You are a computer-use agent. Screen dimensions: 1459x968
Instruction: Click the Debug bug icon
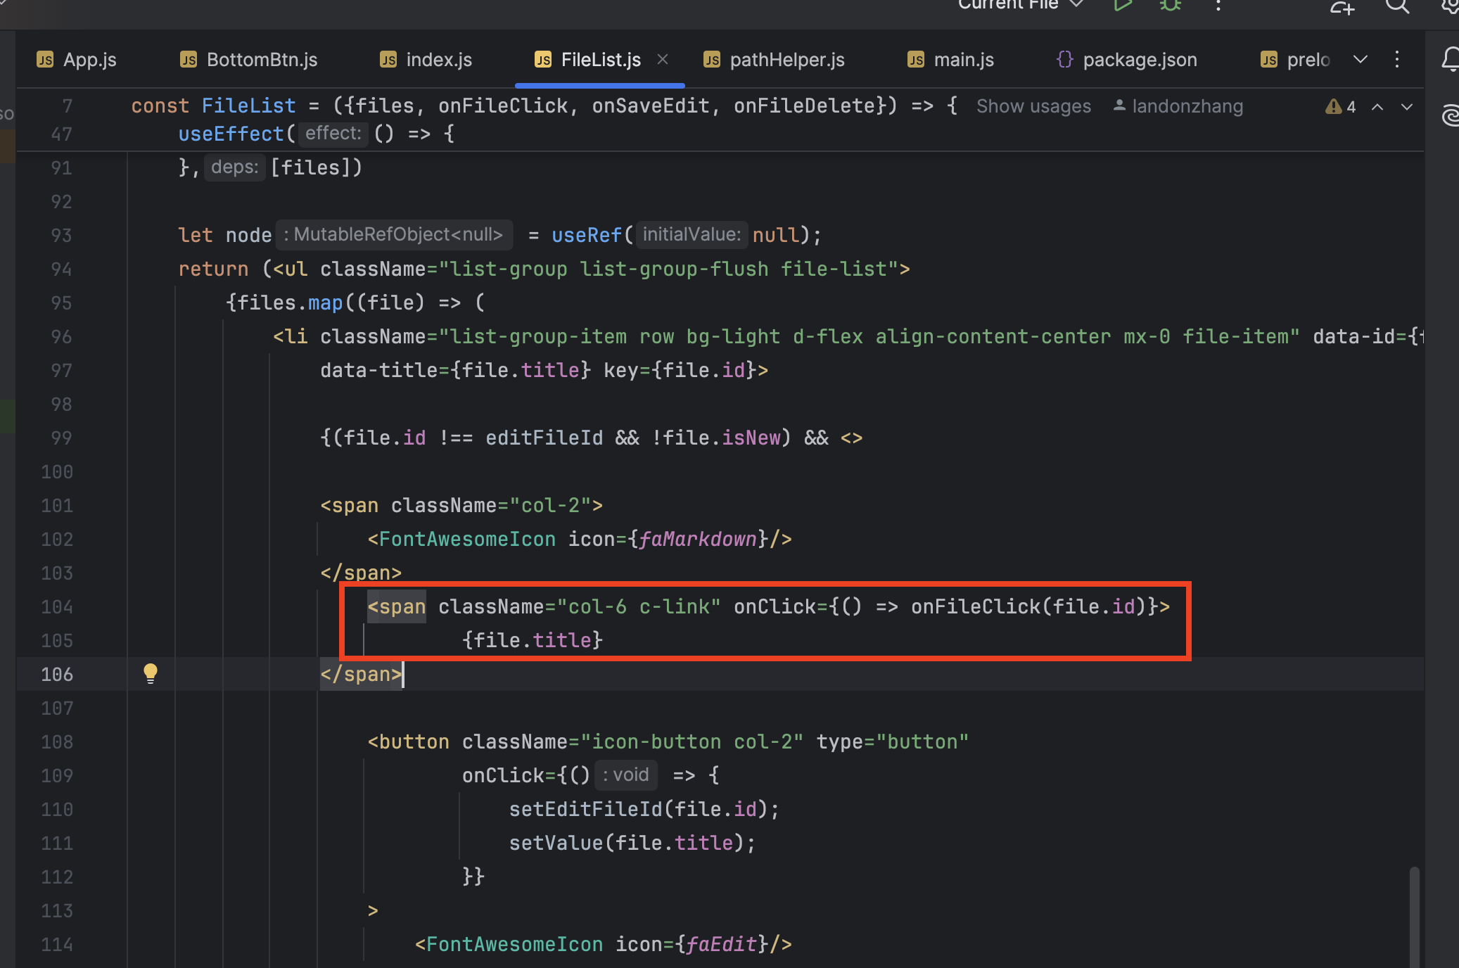point(1170,6)
